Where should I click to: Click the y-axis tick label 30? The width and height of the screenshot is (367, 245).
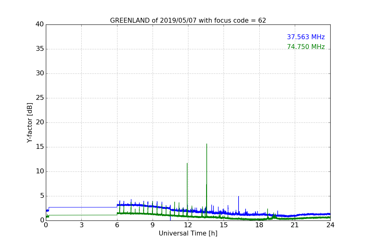(x=40, y=73)
